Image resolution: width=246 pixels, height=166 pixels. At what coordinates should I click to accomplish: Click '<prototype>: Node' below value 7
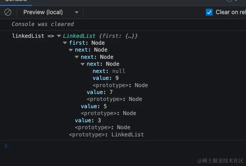point(114,99)
